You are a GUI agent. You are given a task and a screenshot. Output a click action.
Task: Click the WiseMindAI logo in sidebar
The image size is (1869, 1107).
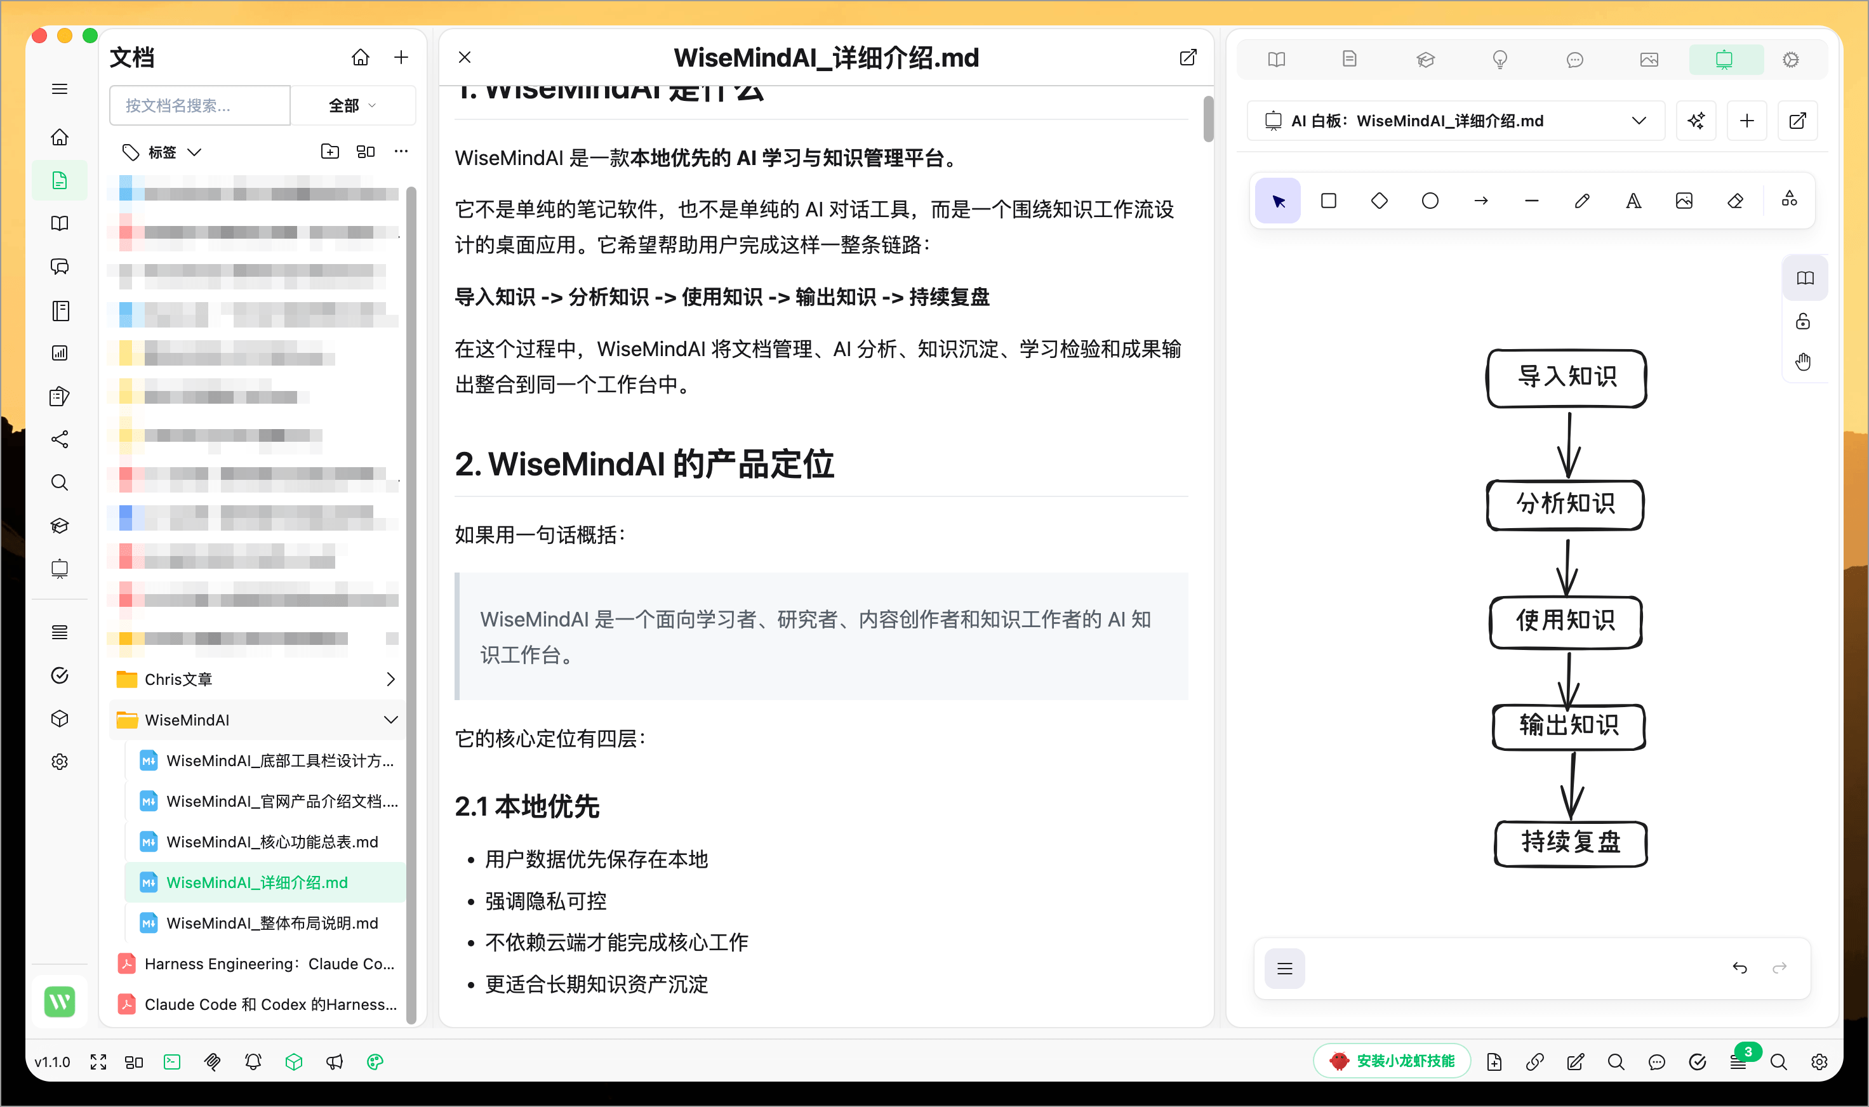tap(60, 1001)
